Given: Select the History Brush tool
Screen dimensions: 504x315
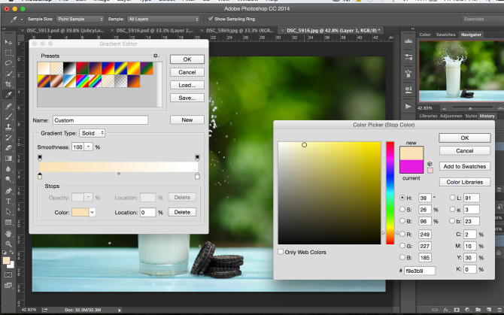Looking at the screenshot, I should pos(8,138).
